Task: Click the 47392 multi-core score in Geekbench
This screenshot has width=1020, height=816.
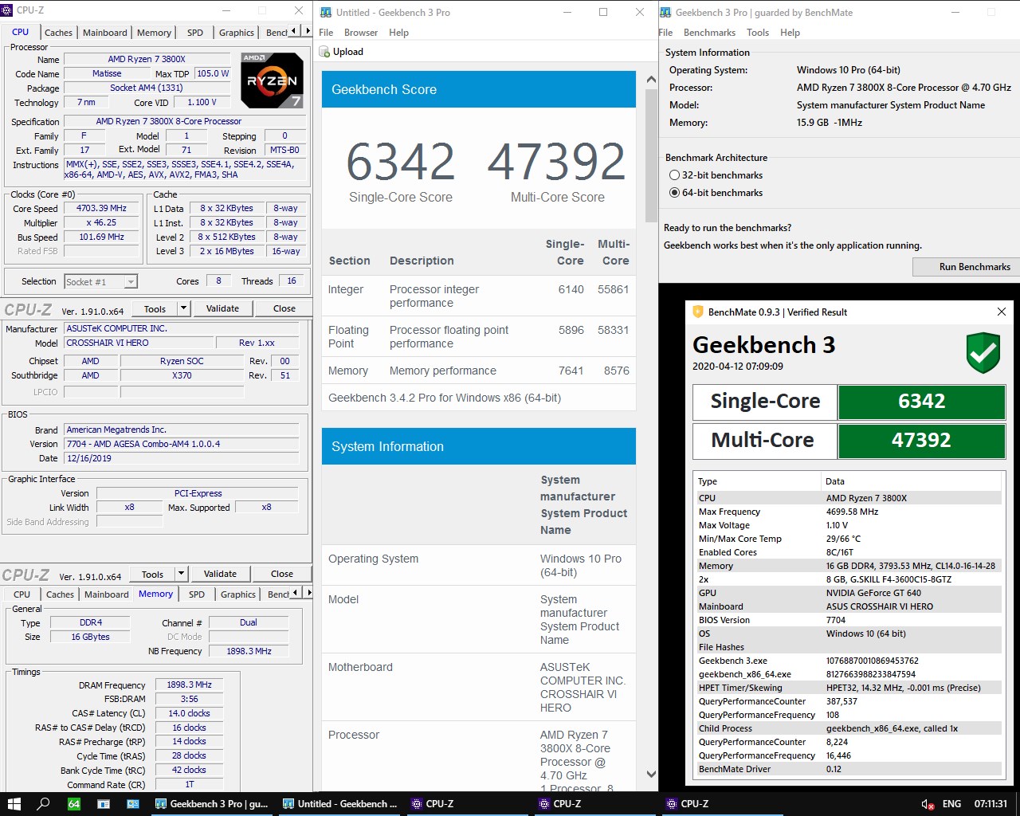Action: 557,162
